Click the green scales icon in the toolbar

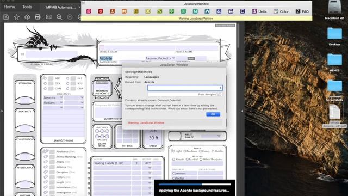(172, 11)
